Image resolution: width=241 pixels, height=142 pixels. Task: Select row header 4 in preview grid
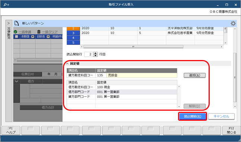tap(73, 38)
